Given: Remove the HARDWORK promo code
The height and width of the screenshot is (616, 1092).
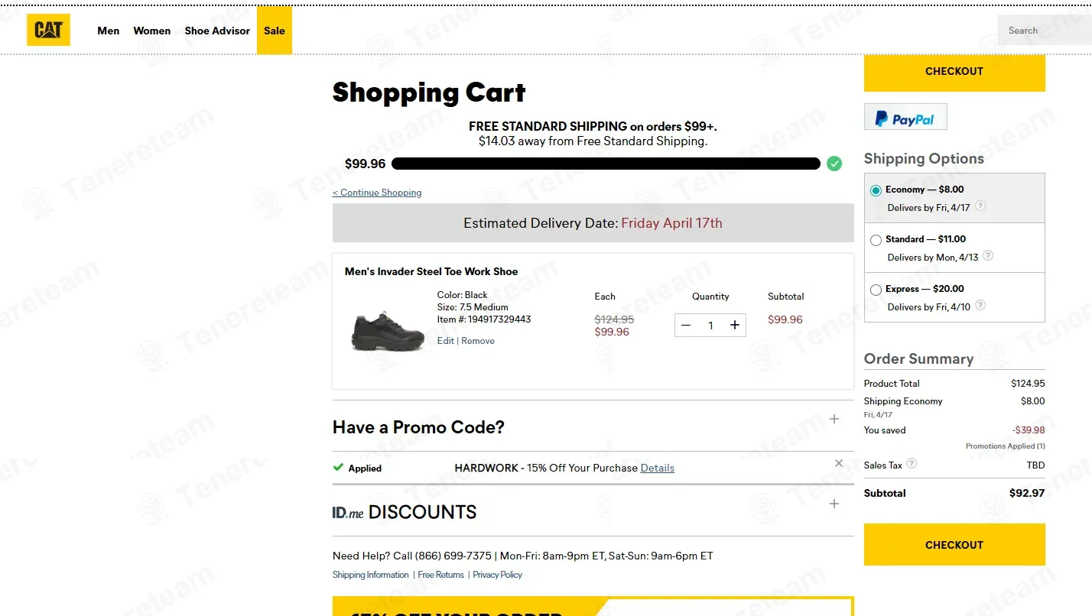Looking at the screenshot, I should point(839,463).
